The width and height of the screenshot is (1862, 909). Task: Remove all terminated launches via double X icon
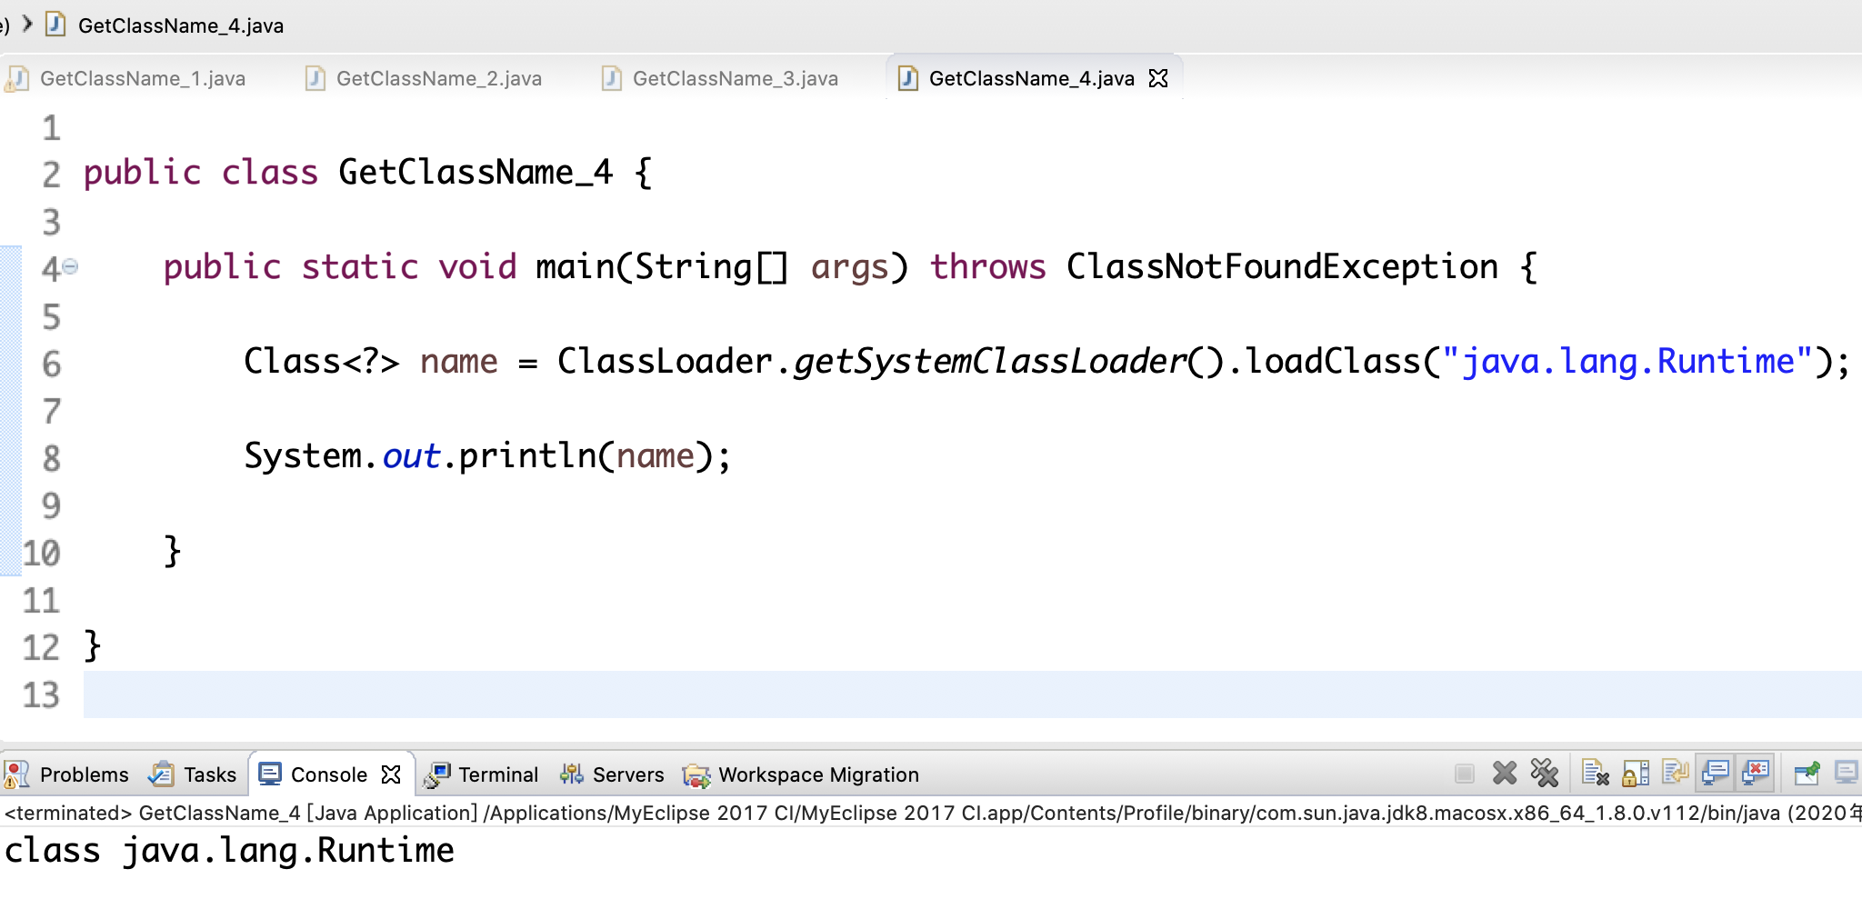1545,774
